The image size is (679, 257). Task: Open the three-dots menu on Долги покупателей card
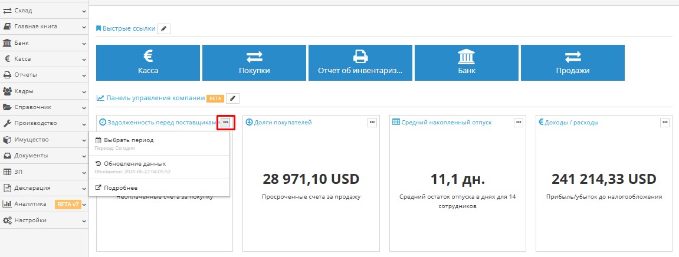(x=372, y=122)
